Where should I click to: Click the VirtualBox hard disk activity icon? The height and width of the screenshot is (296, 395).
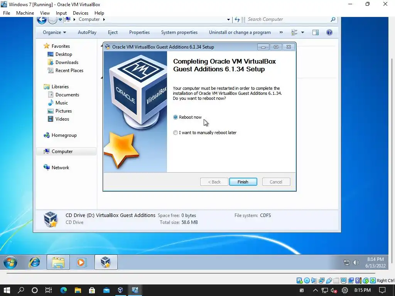coord(299,281)
